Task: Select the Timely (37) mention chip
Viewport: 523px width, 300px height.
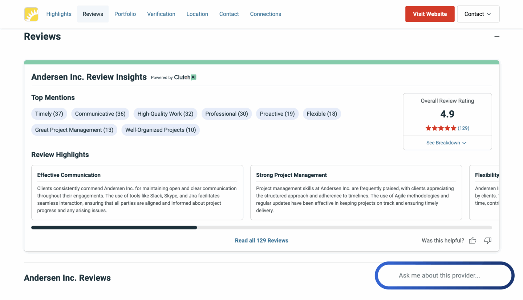Action: click(x=49, y=114)
